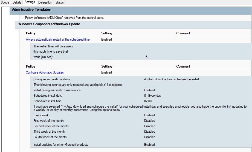Screen dimensions: 252x152
Task: Select 'Third week of the month' label
Action: pyautogui.click(x=49, y=132)
